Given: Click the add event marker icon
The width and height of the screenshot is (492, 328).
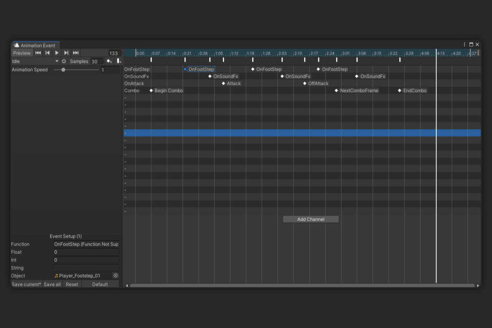Looking at the screenshot, I should tap(118, 61).
